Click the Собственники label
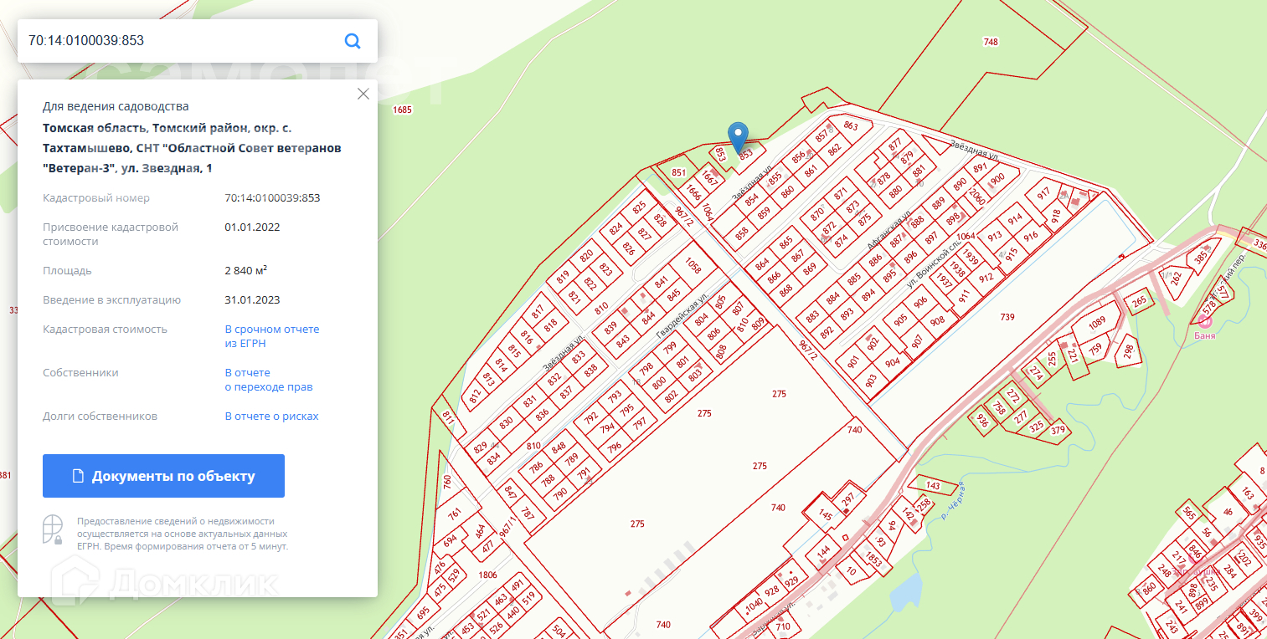The image size is (1267, 639). click(80, 372)
